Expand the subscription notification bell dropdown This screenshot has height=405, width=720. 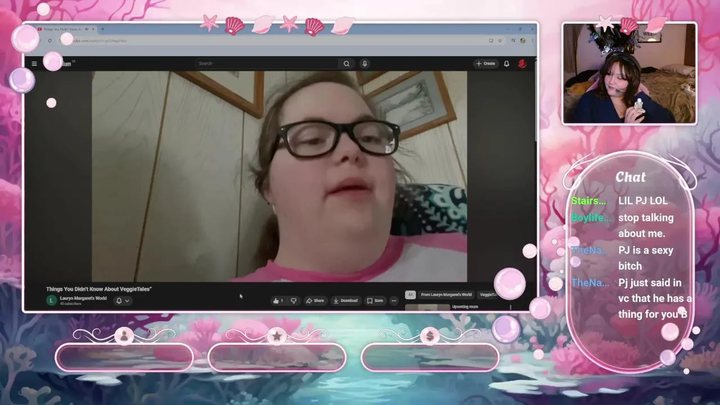click(x=123, y=300)
